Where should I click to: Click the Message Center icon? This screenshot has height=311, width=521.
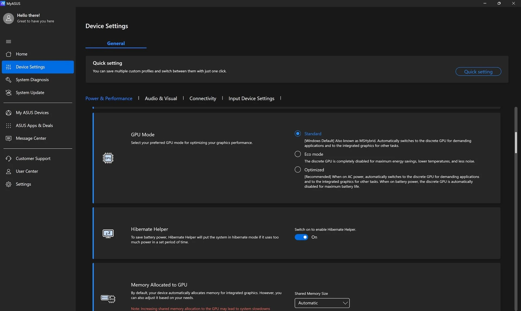click(8, 138)
